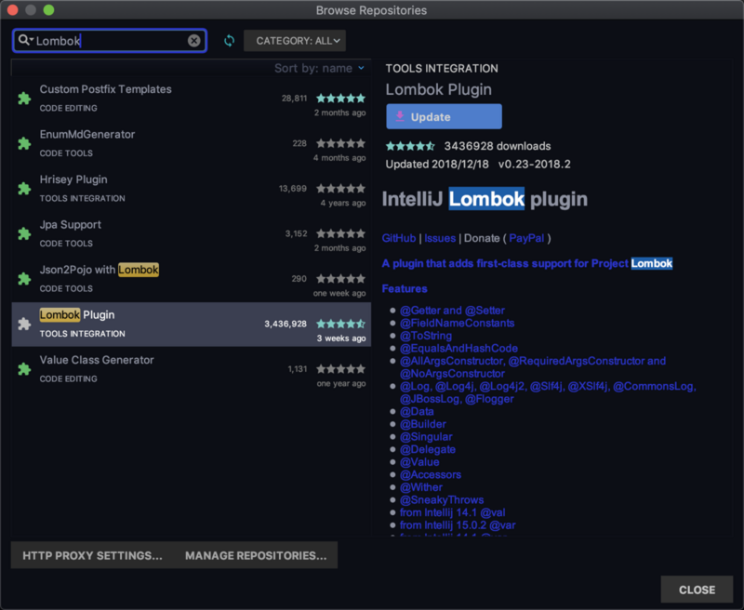Select Json2Pojo with Lombok plugin name
Image resolution: width=744 pixels, height=610 pixels.
100,270
